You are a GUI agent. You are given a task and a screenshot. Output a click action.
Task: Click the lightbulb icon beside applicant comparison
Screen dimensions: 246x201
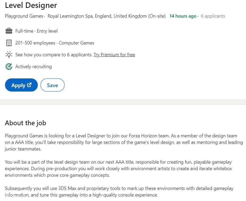pyautogui.click(x=9, y=55)
